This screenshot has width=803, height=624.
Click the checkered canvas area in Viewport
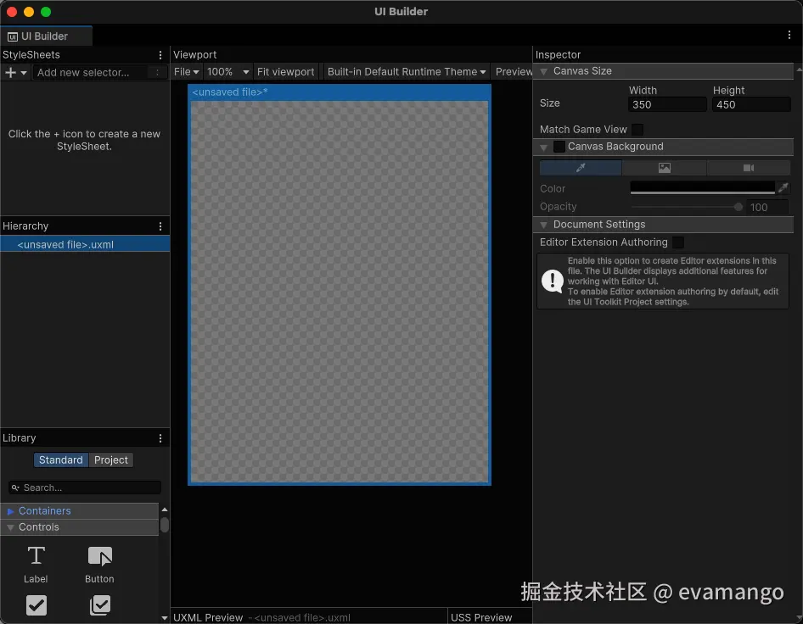click(x=340, y=292)
